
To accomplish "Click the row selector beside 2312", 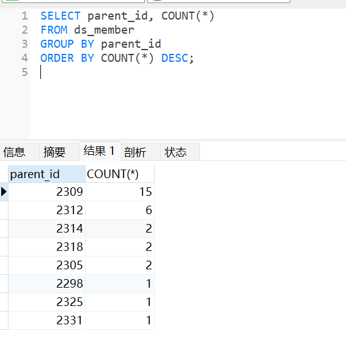I will click(4, 211).
